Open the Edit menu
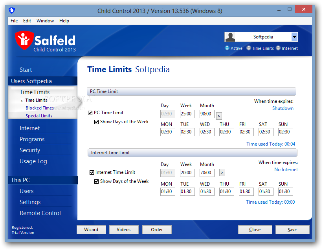The image size is (323, 250). 27,21
